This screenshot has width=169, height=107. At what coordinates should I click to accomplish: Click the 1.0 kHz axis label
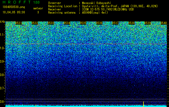pyautogui.click(x=2, y=48)
